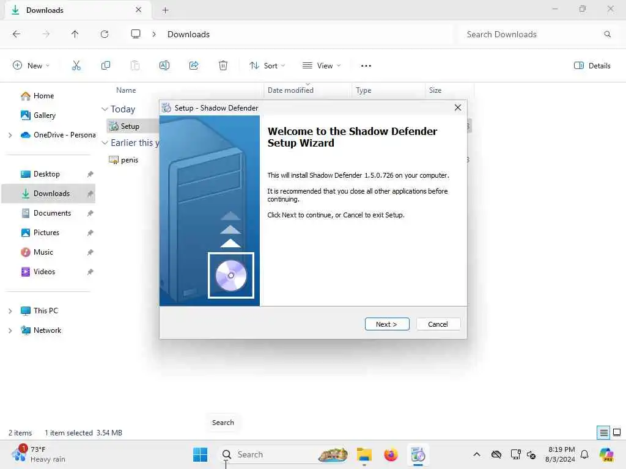Open the Sort dropdown menu
Screen dimensions: 626x469
pos(267,66)
